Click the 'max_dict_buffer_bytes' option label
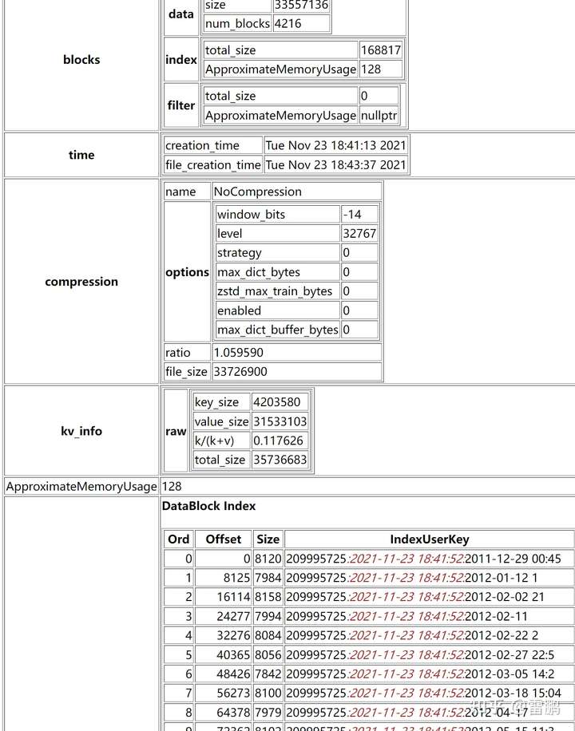 point(278,330)
